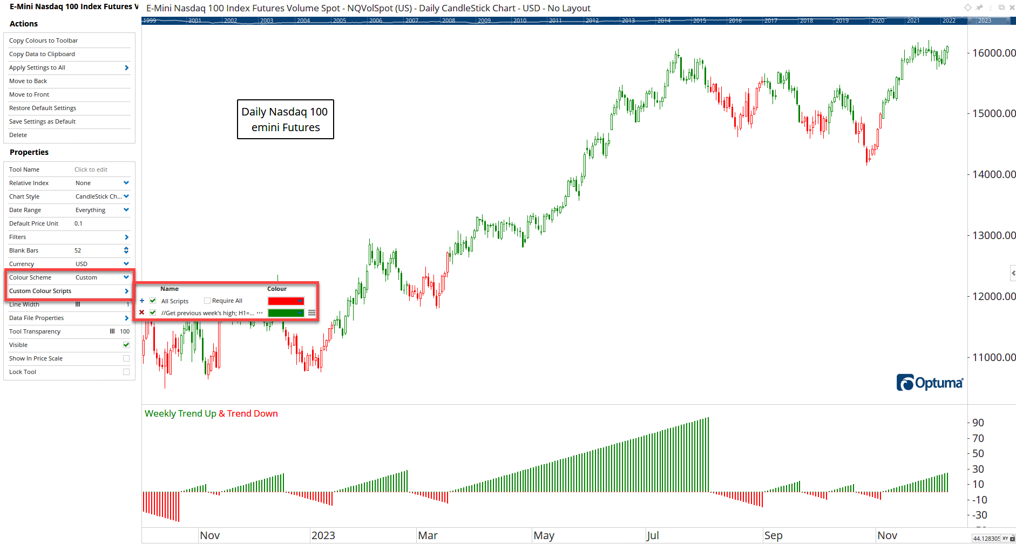The width and height of the screenshot is (1016, 544).
Task: Select Copy Data to Clipboard action
Action: [42, 54]
